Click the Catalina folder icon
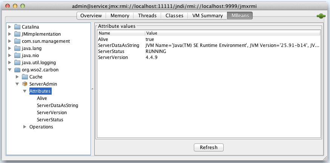The width and height of the screenshot is (330, 163). [x=17, y=27]
